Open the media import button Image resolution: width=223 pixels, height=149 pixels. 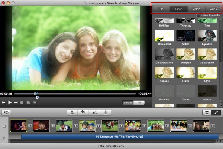pos(6,113)
